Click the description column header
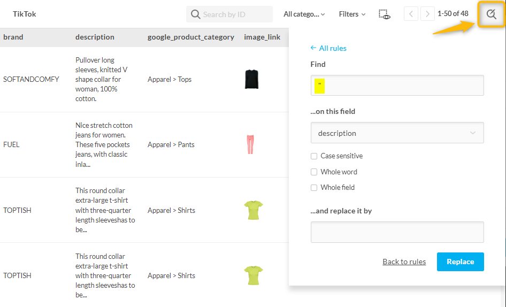This screenshot has width=506, height=307. click(x=95, y=37)
